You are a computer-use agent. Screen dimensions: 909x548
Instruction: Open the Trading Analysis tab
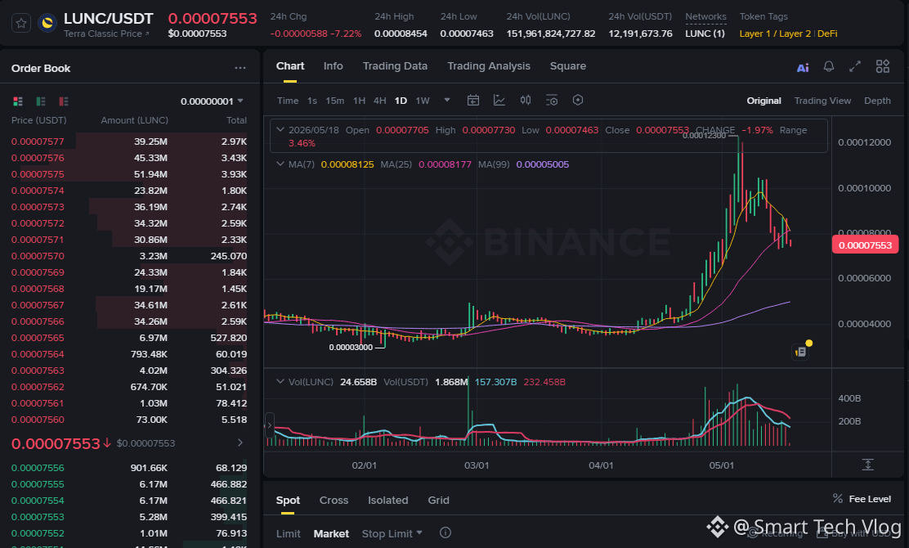[489, 66]
